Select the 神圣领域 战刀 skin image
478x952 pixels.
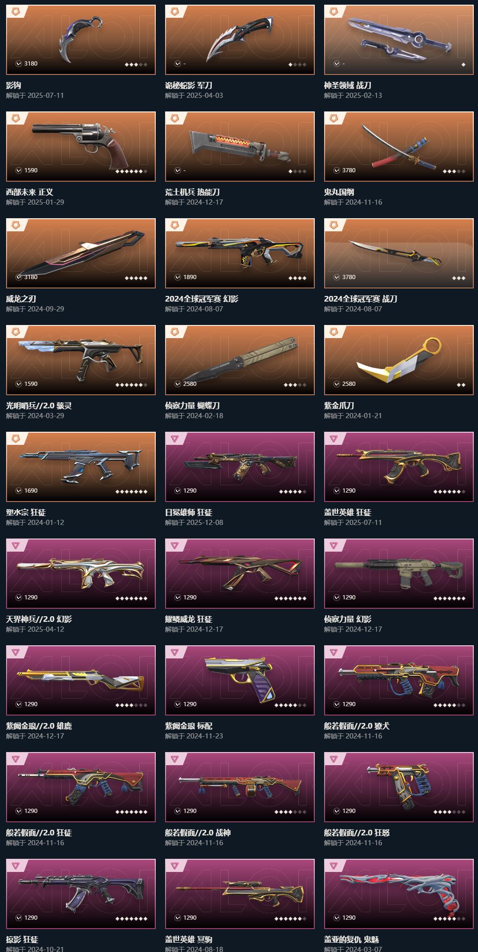[398, 40]
